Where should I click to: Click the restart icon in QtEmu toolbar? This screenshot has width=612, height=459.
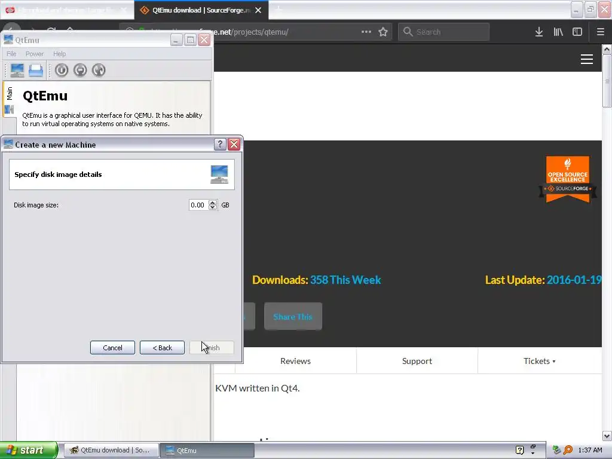(x=99, y=71)
